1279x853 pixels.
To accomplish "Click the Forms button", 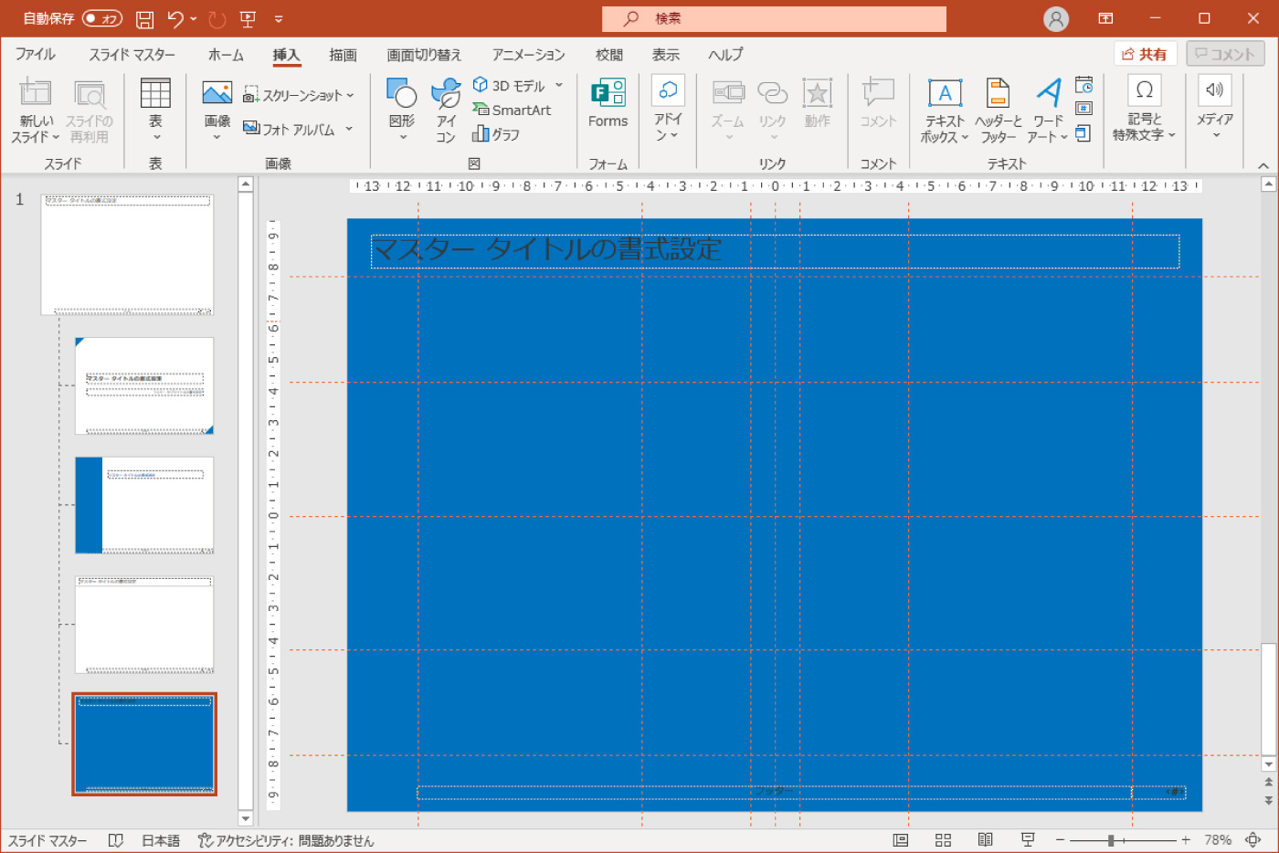I will click(x=608, y=104).
